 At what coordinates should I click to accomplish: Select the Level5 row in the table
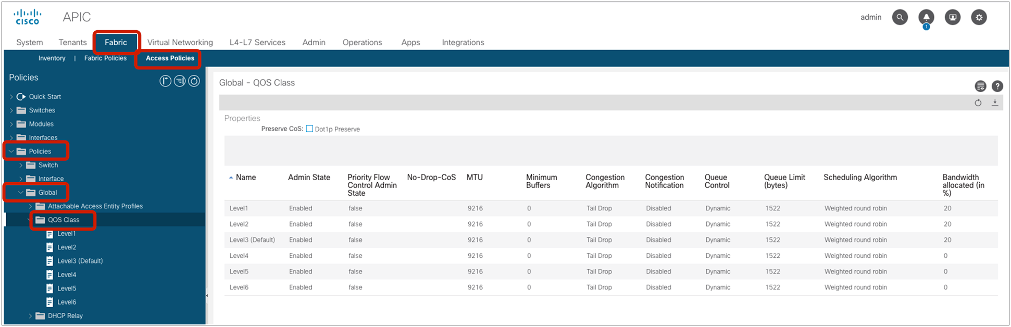[x=239, y=272]
